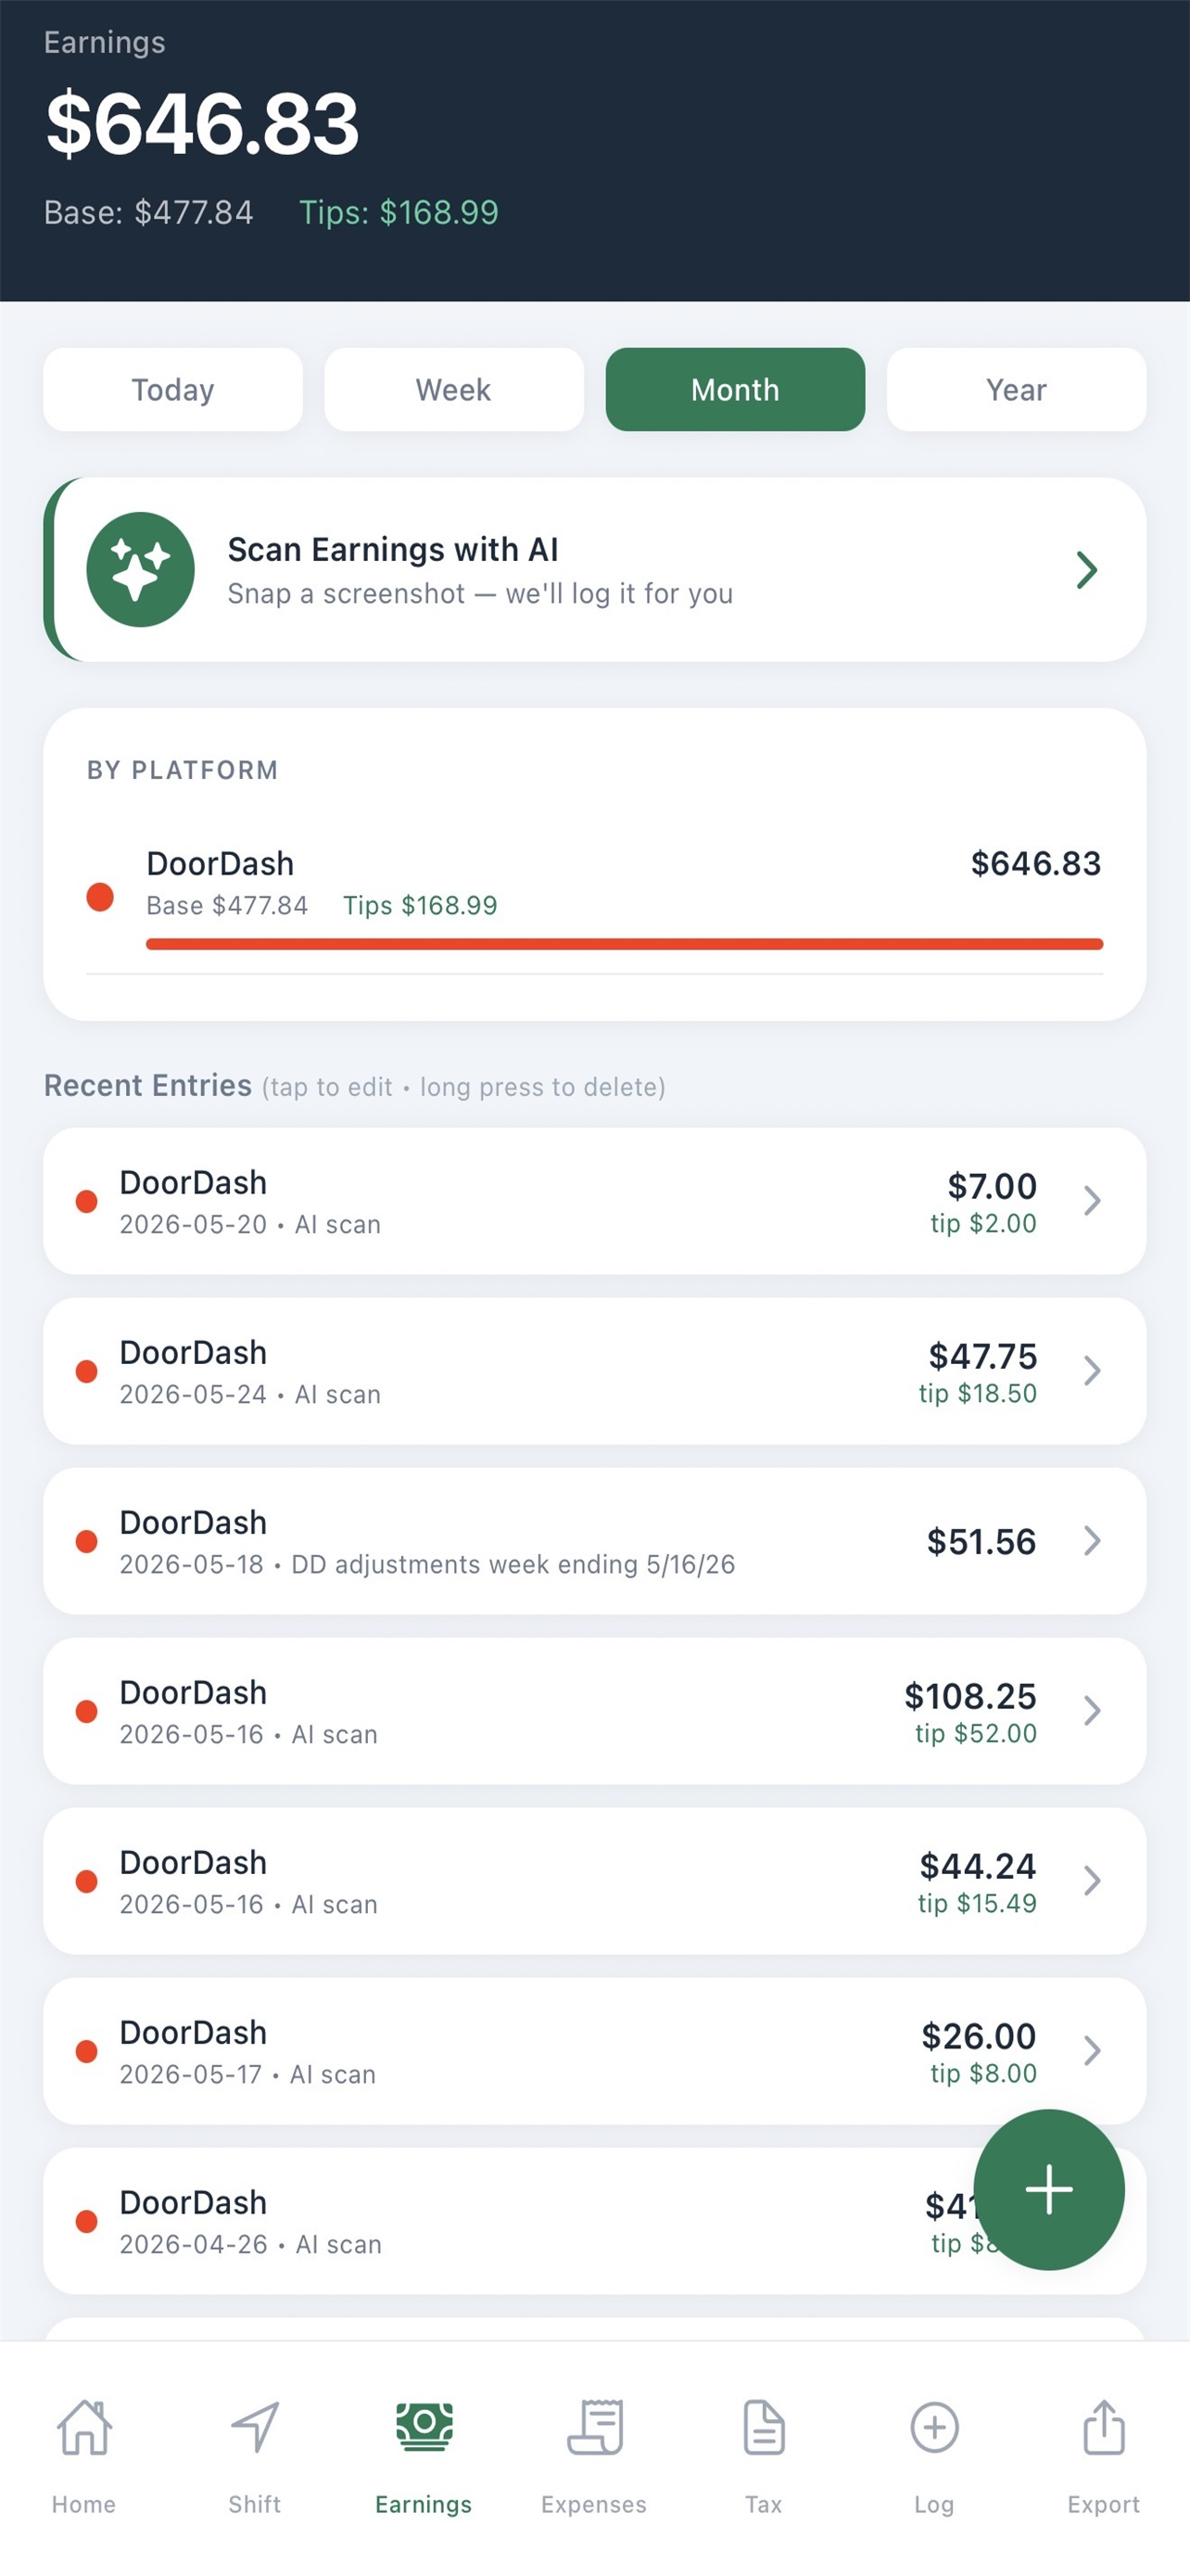Open the $51.56 DD adjustments entry
Screen dimensions: 1190x2576
tap(594, 1540)
